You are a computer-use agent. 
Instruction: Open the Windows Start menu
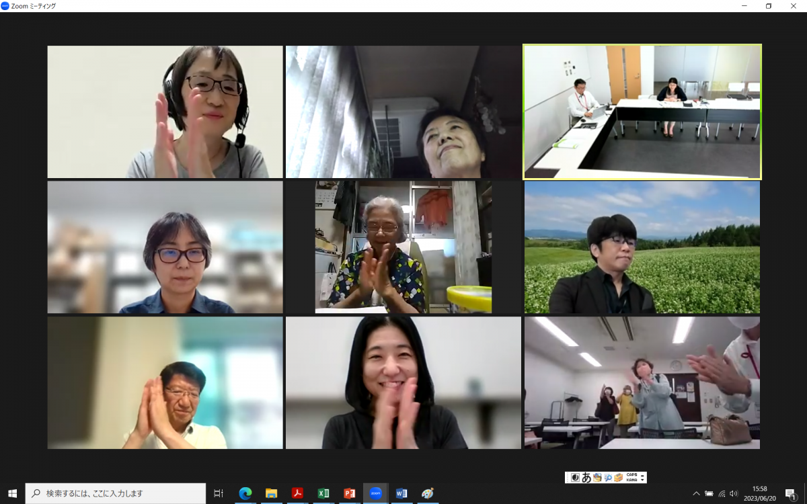(12, 493)
